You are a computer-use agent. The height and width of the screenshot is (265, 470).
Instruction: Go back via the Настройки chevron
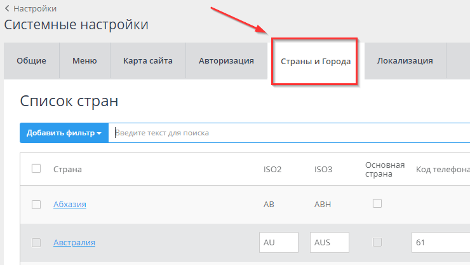[8, 9]
